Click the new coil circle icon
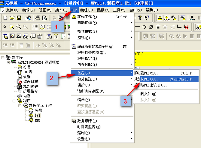The height and width of the screenshot is (148, 201). point(144,27)
